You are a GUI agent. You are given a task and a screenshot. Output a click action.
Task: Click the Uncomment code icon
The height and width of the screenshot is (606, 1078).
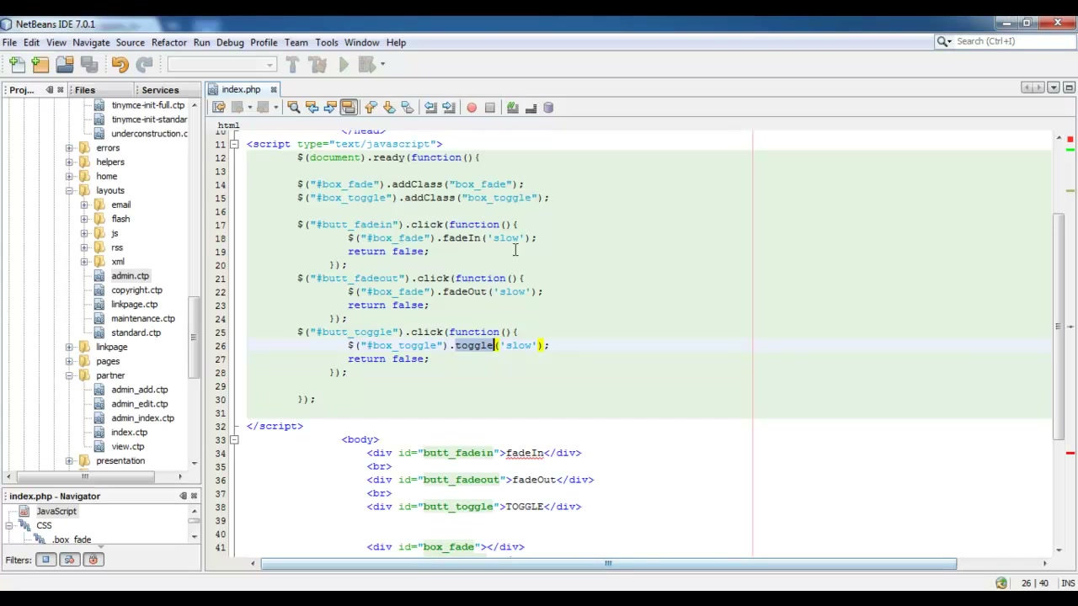click(x=531, y=108)
